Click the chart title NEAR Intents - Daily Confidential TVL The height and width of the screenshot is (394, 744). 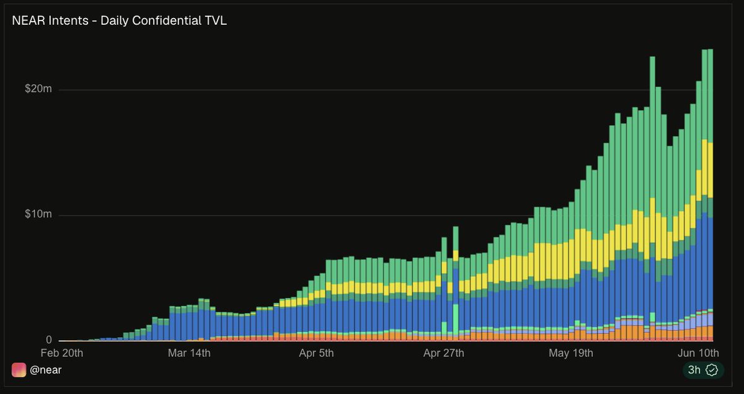coord(120,20)
